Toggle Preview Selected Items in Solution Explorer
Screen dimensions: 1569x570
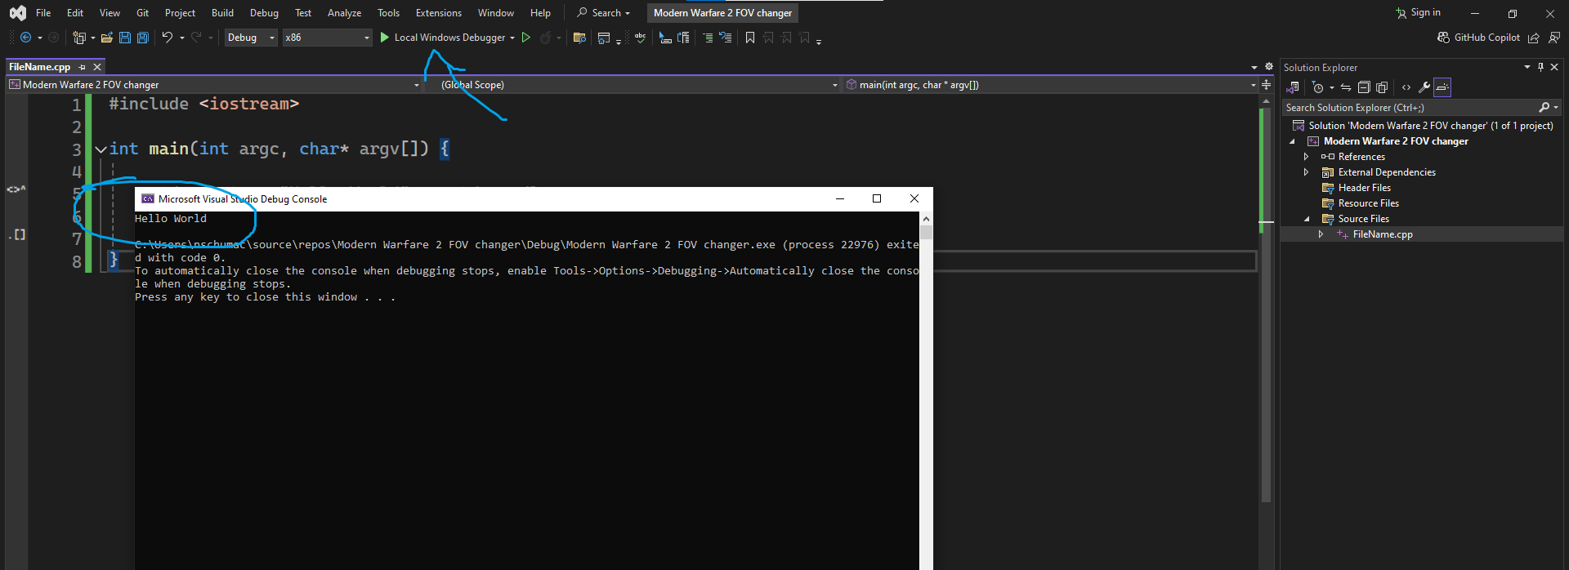pyautogui.click(x=1442, y=87)
